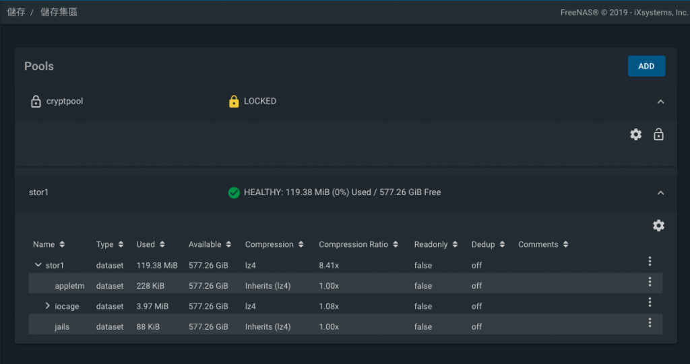
Task: Click the cryptpool pool name
Action: 65,101
